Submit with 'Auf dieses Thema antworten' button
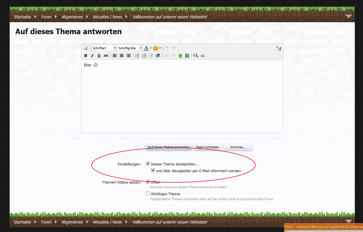363x232 pixels. [x=168, y=147]
